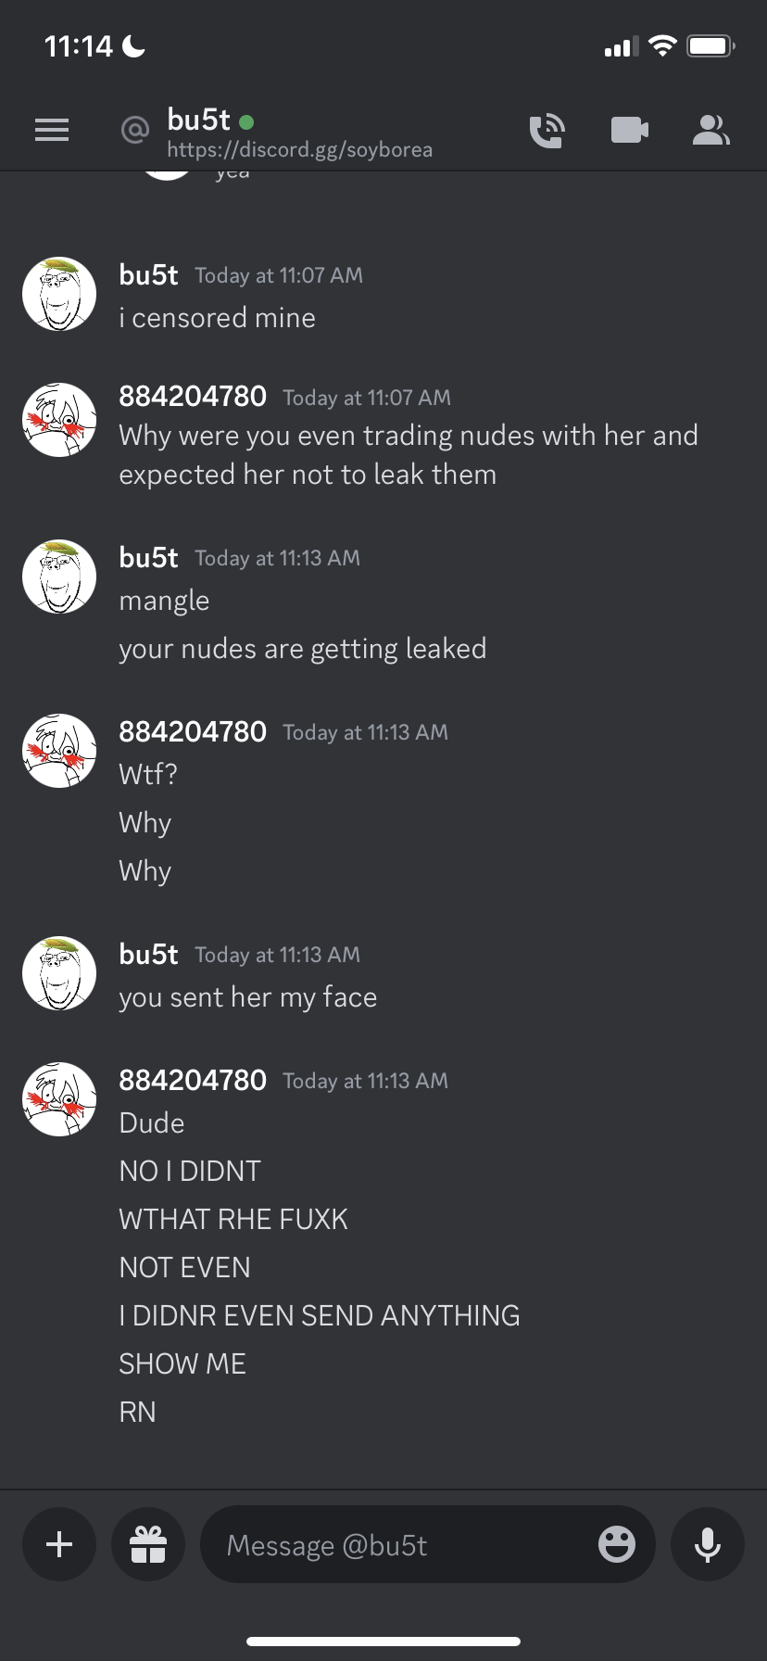Tap the @ symbol beside bu5t
The image size is (767, 1661).
pos(135,130)
